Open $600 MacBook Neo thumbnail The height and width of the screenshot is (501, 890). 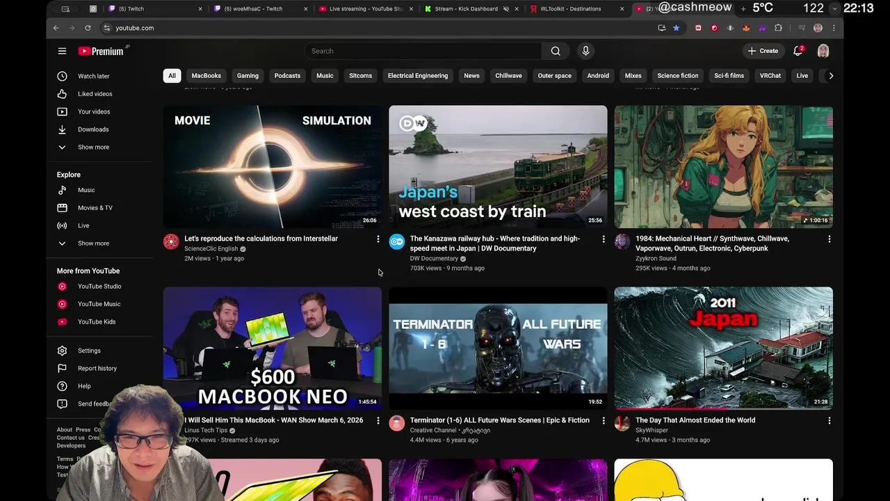(273, 348)
